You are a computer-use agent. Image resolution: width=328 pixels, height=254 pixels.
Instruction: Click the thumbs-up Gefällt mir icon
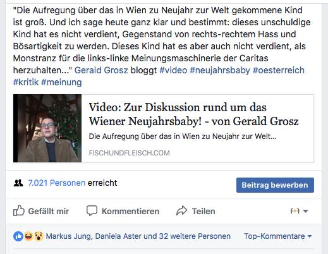pos(19,210)
